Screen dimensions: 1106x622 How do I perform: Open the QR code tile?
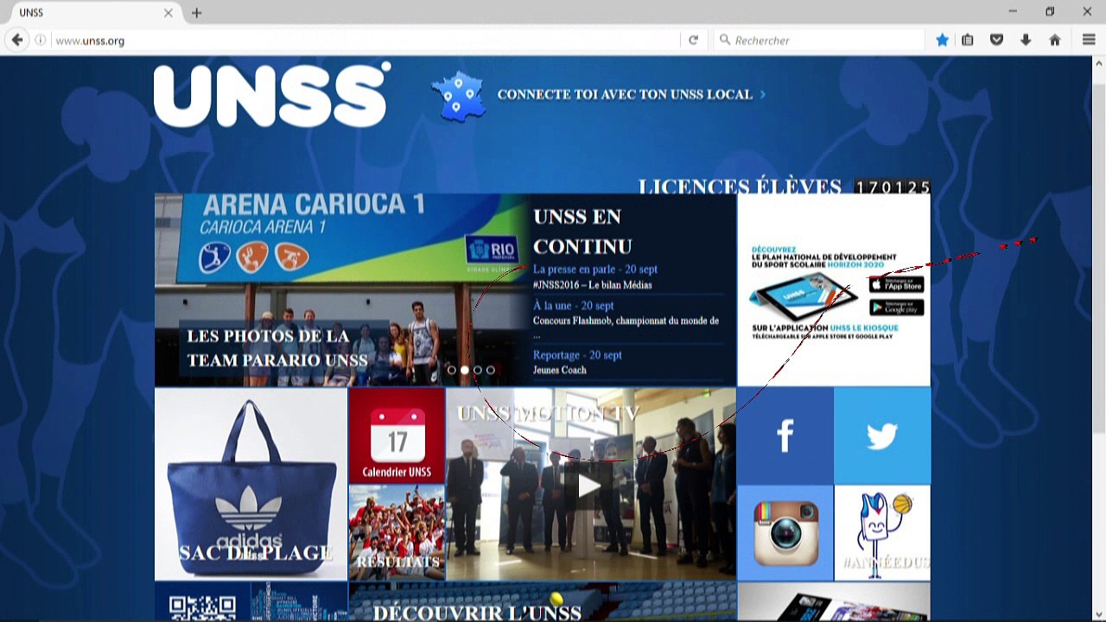click(202, 602)
